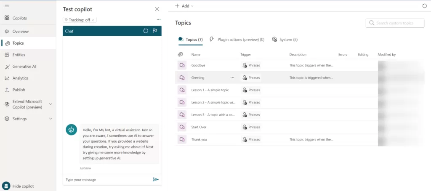Click the send message arrow icon
Viewport: 431px width, 191px height.
coord(156,180)
